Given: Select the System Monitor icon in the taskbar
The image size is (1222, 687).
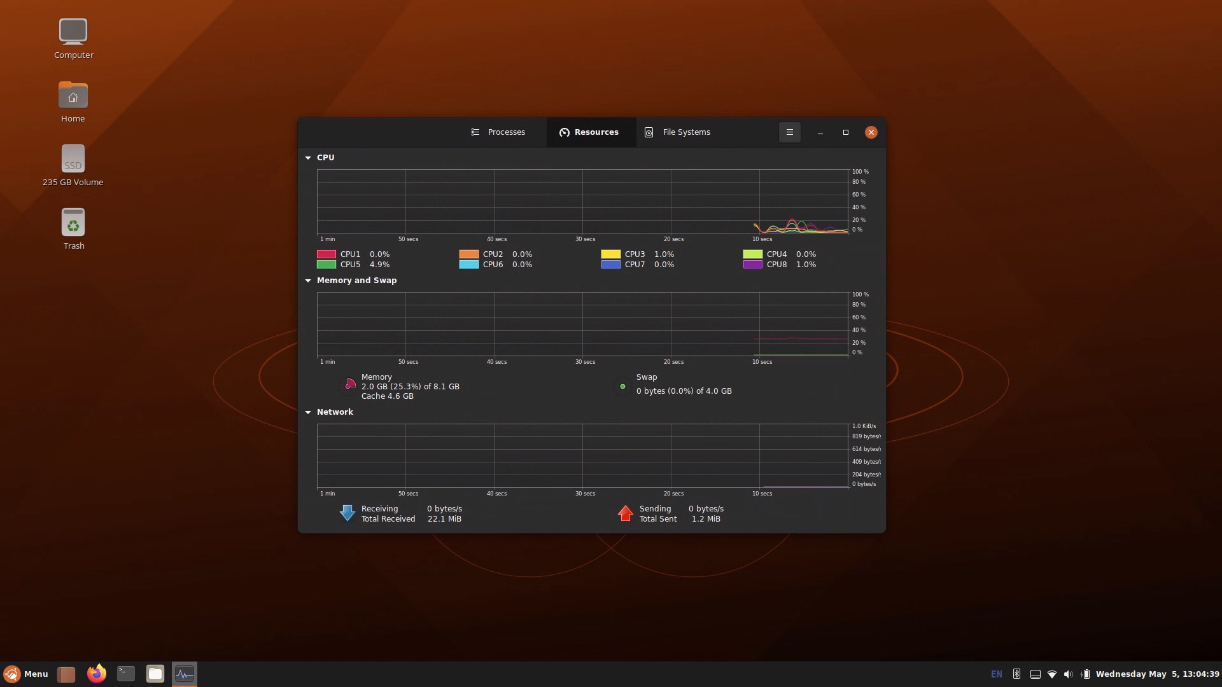Looking at the screenshot, I should point(184,674).
